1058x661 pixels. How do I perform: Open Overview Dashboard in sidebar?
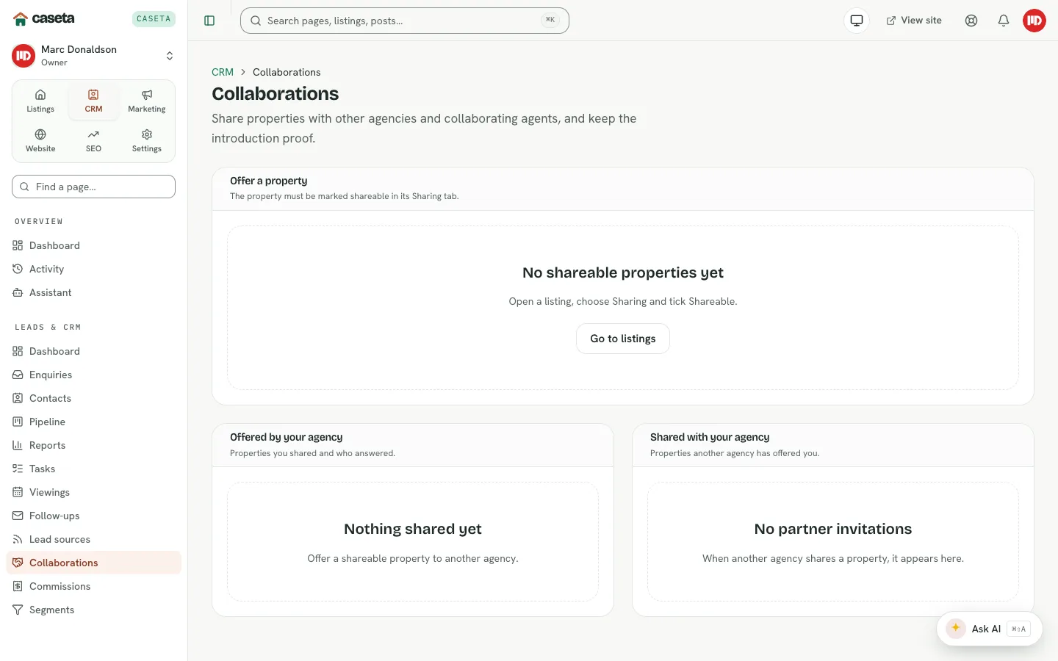point(93,245)
